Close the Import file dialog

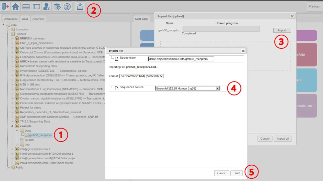click(x=243, y=51)
